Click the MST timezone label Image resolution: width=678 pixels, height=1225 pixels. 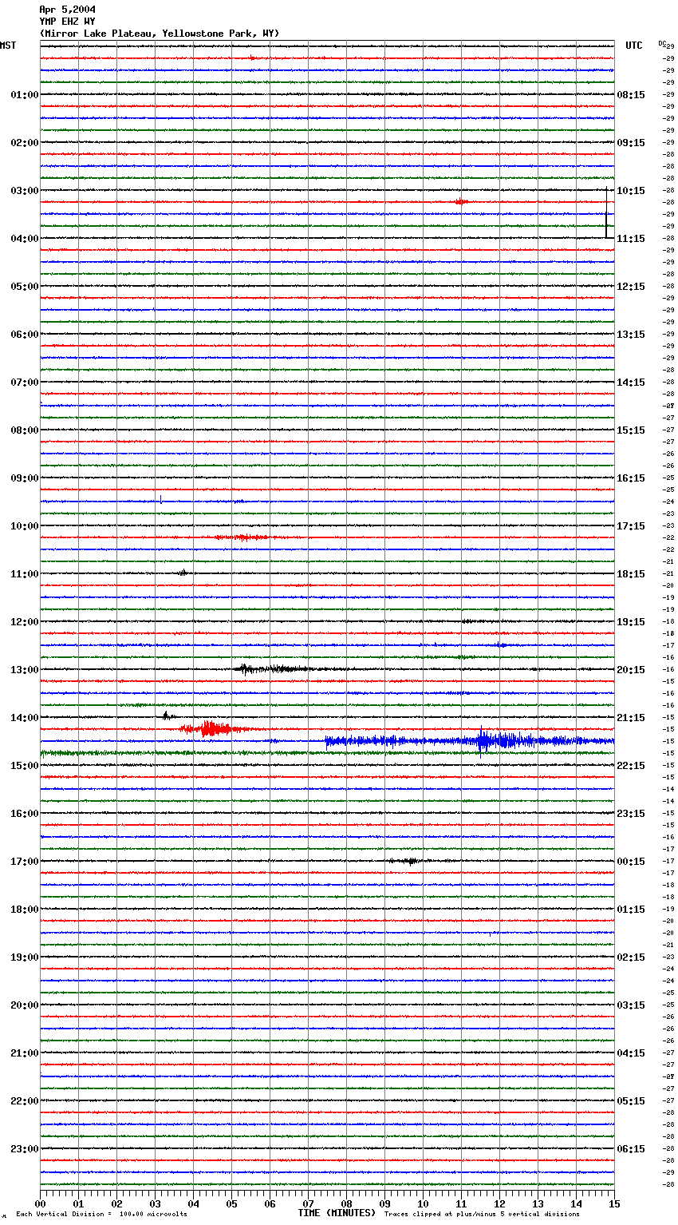(x=8, y=46)
